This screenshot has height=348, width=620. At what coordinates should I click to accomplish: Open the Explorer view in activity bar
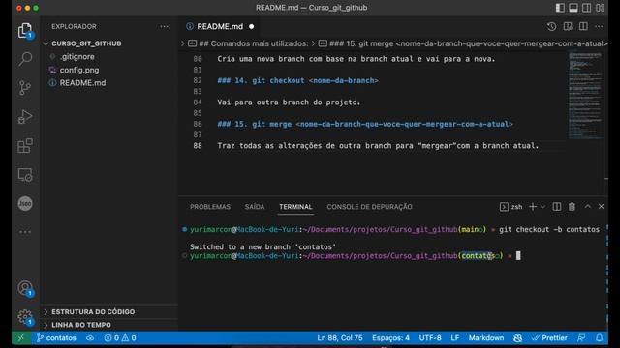point(25,30)
